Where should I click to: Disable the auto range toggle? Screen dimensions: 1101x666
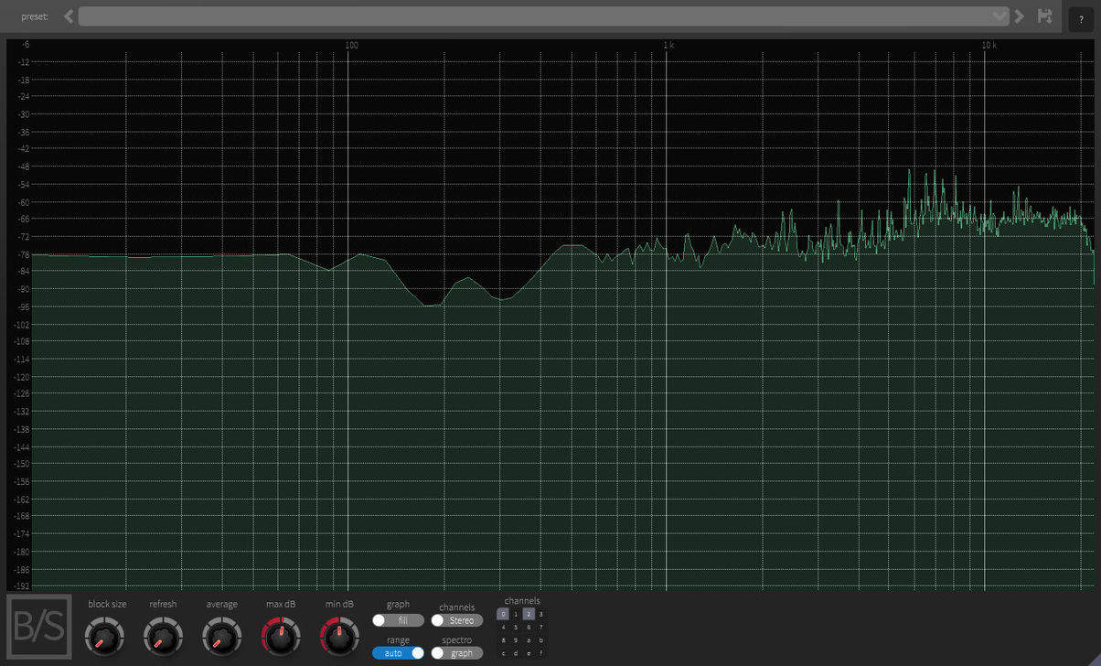tap(398, 653)
